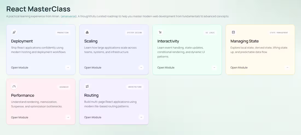Open Module for Managing State
This screenshot has height=135, width=301.
pyautogui.click(x=239, y=67)
